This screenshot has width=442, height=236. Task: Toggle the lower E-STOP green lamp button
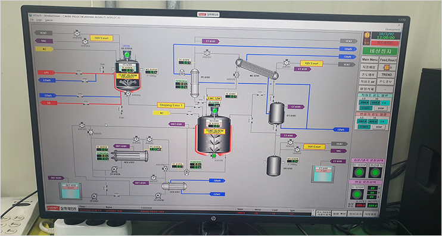pyautogui.click(x=357, y=194)
